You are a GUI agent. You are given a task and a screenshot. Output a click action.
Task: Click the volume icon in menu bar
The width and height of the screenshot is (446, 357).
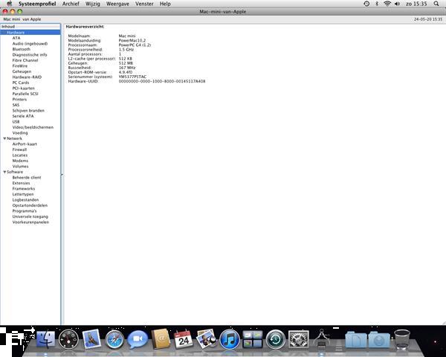(397, 4)
